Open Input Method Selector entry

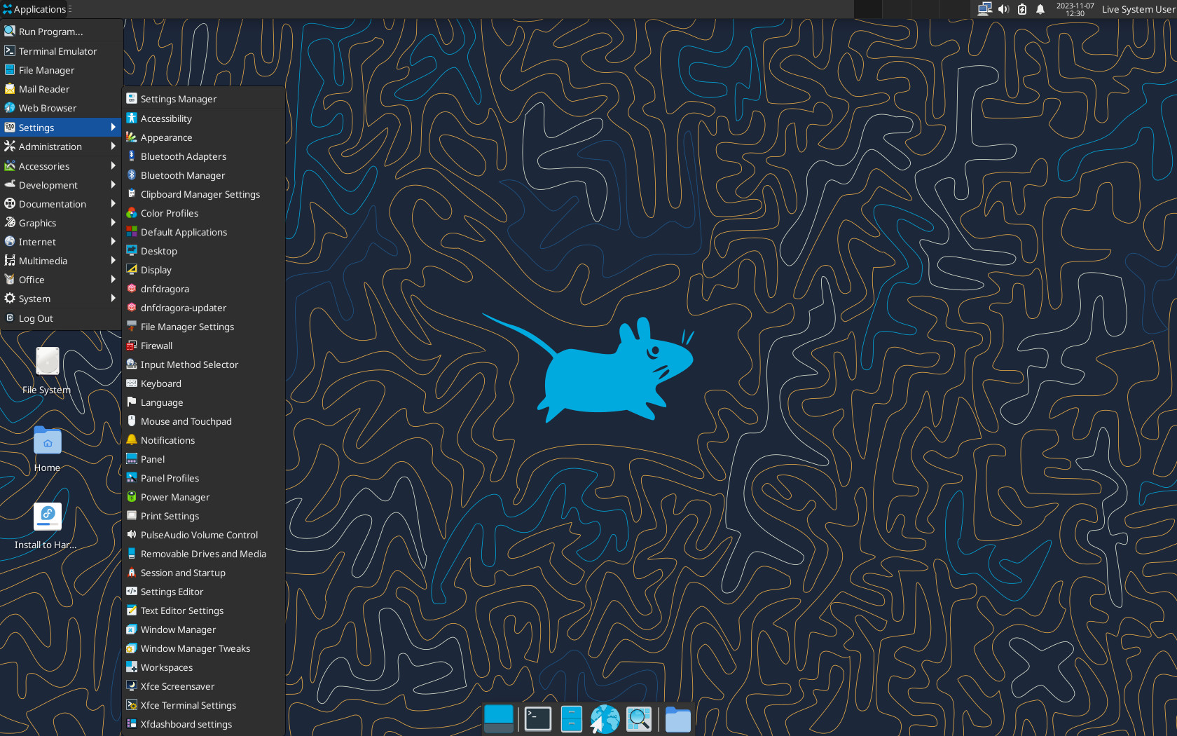click(x=203, y=364)
